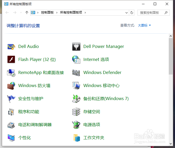The width and height of the screenshot is (175, 148).
Task: Click the 个性化 monitor icon
Action: tap(11, 138)
